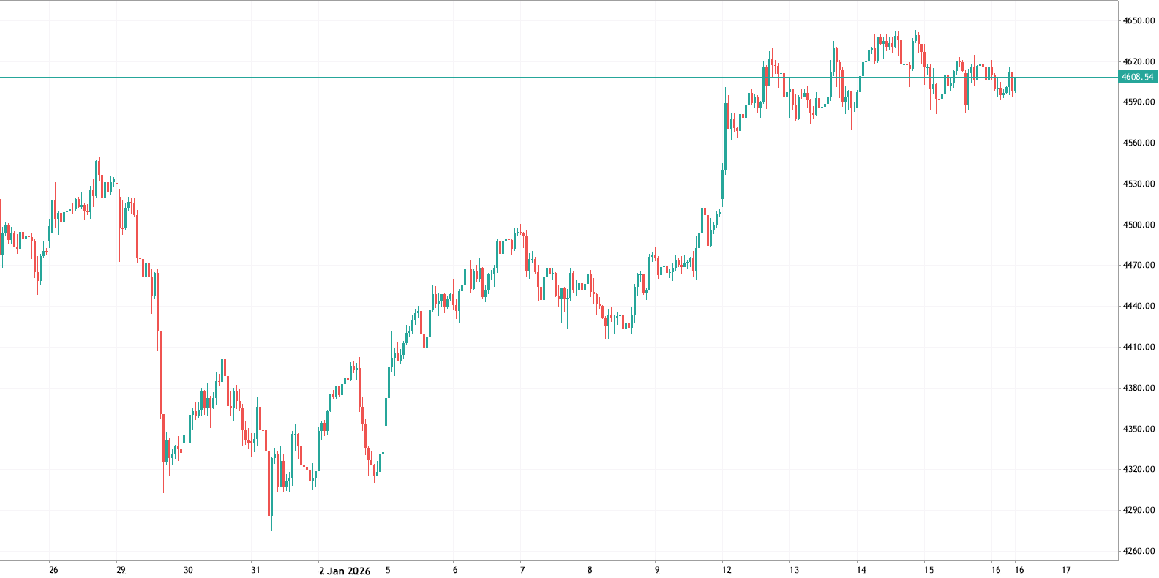Select date 31 on the time axis
1159x578 pixels.
tap(255, 571)
